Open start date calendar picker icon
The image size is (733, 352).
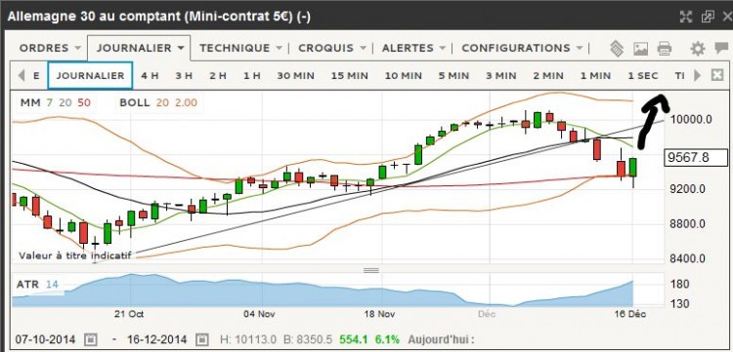(92, 339)
